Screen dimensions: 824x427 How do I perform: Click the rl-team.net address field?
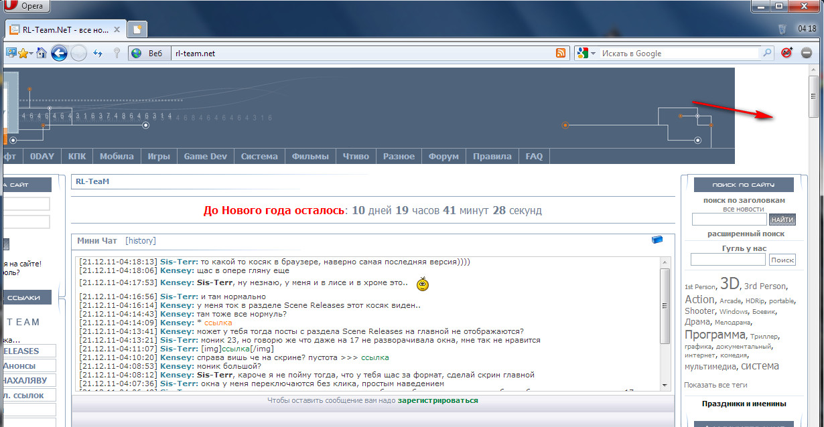362,54
